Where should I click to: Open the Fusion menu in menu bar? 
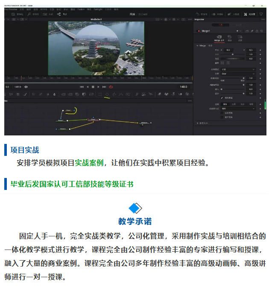point(81,8)
